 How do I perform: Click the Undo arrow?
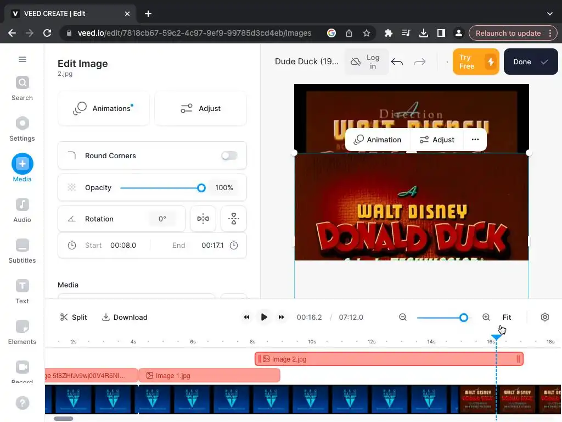(x=397, y=62)
